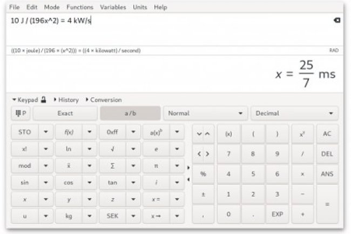
Task: Open the Functions menu
Action: point(79,8)
